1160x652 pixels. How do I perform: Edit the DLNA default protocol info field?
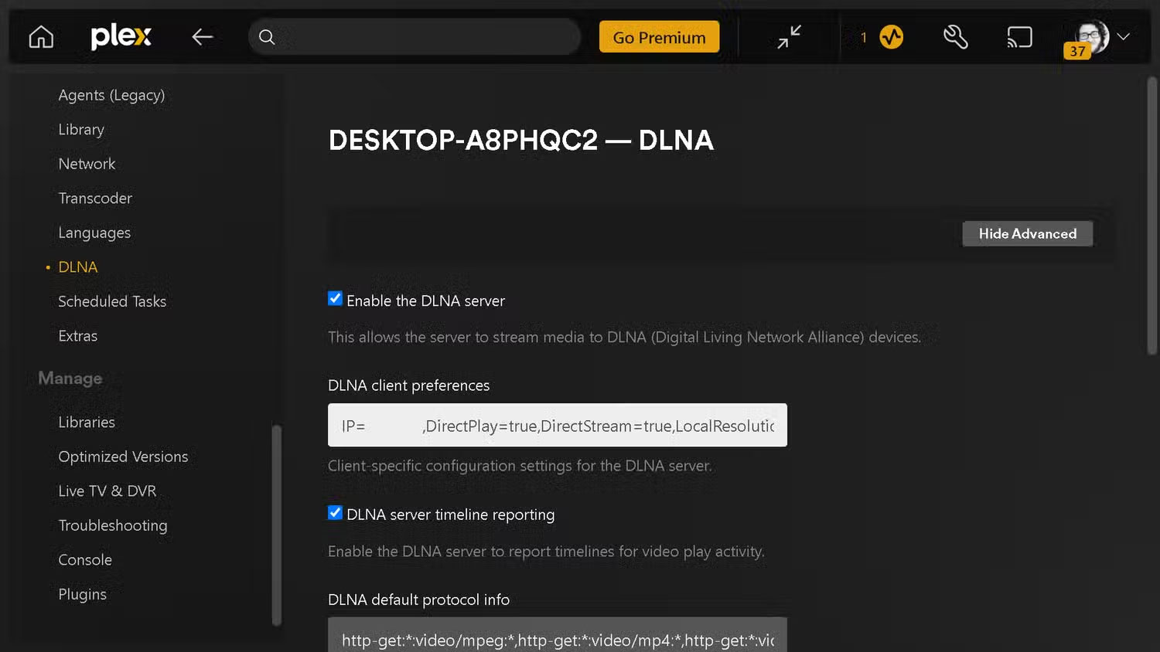558,634
